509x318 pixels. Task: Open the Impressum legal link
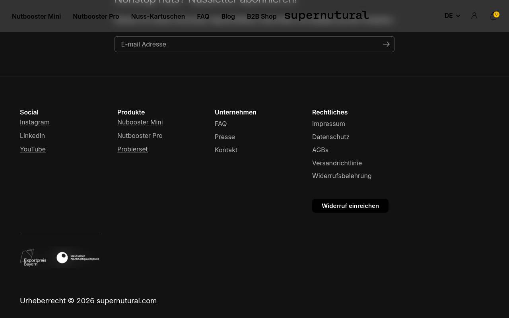328,124
